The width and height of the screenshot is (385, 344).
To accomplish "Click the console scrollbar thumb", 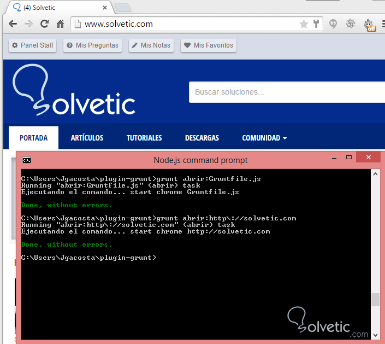I will pyautogui.click(x=375, y=300).
